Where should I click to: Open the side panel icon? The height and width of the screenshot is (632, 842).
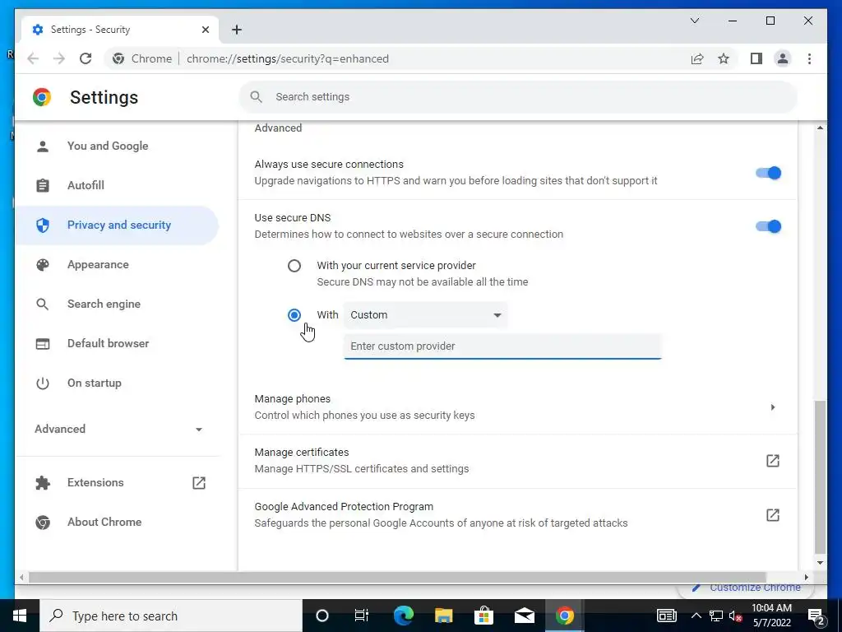(x=756, y=58)
